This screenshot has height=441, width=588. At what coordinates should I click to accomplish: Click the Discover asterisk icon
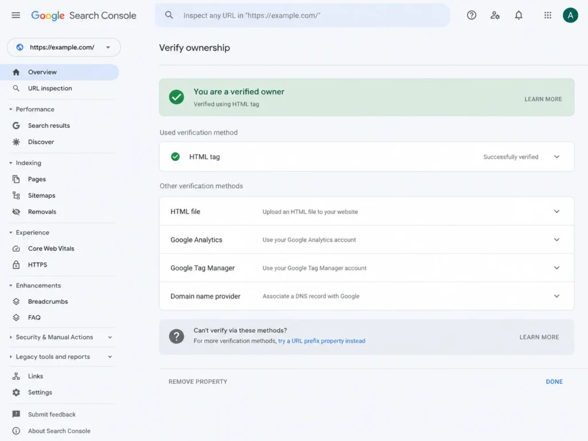click(16, 142)
